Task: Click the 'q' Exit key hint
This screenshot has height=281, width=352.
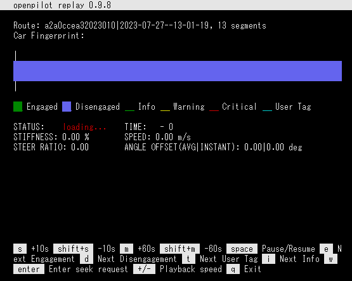Action: (x=233, y=269)
